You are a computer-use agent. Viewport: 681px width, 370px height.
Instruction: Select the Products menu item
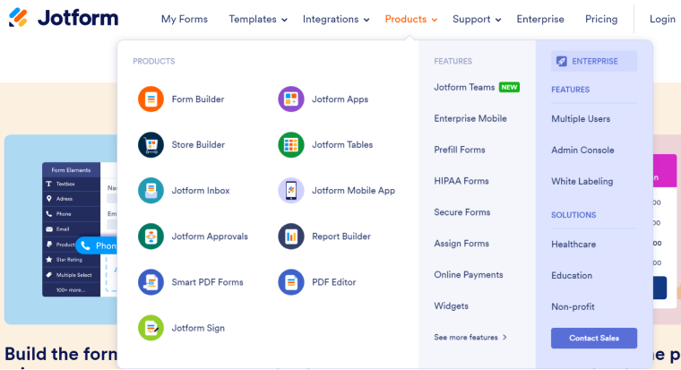(406, 19)
